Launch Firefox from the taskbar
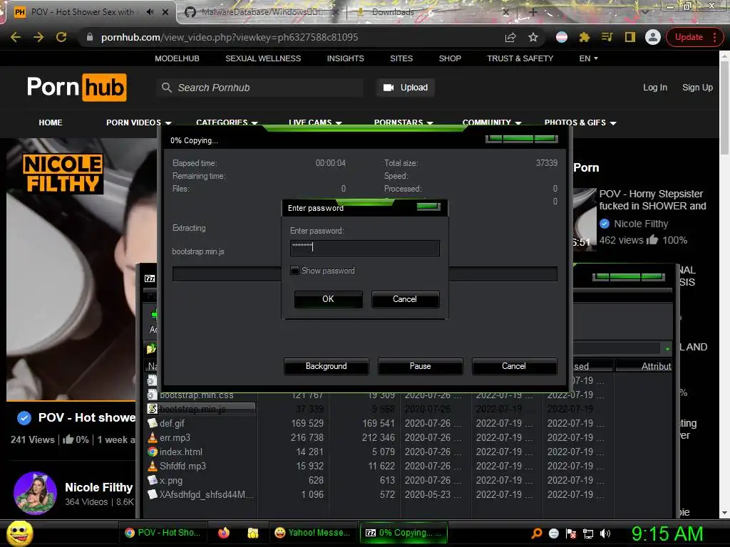This screenshot has width=730, height=547. (x=224, y=533)
